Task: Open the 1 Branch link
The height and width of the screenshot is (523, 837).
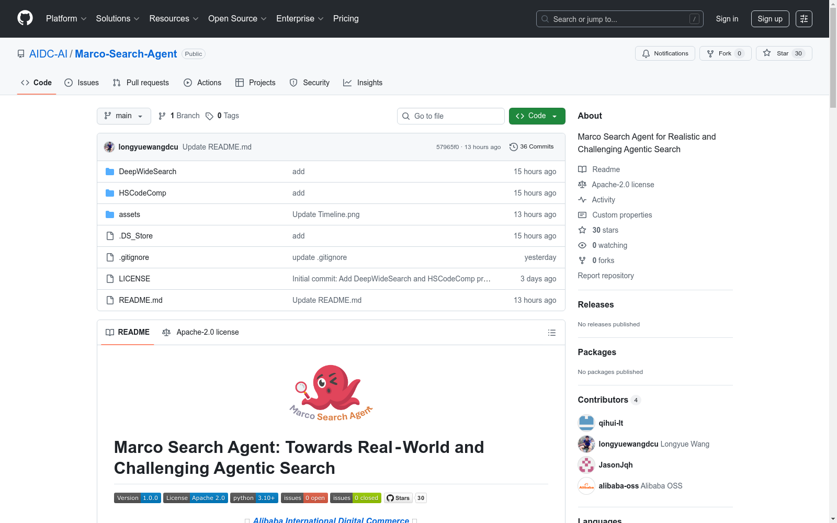Action: tap(179, 116)
